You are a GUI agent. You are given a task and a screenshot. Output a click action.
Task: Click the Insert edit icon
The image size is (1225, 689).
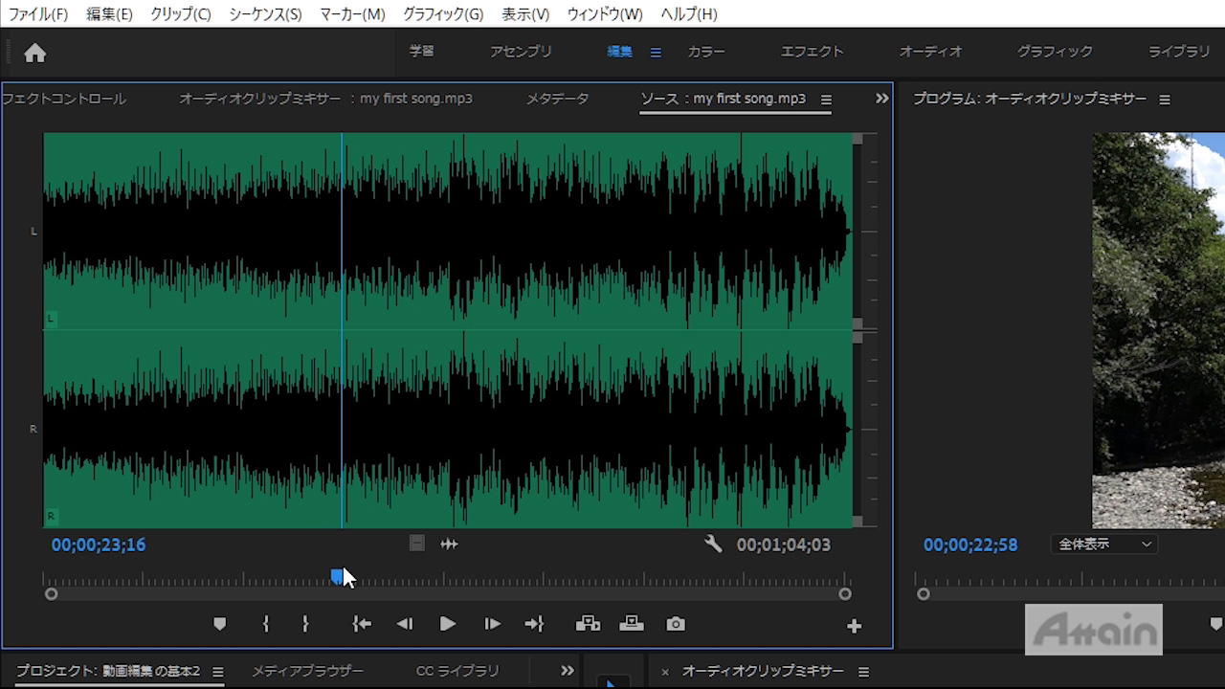588,624
